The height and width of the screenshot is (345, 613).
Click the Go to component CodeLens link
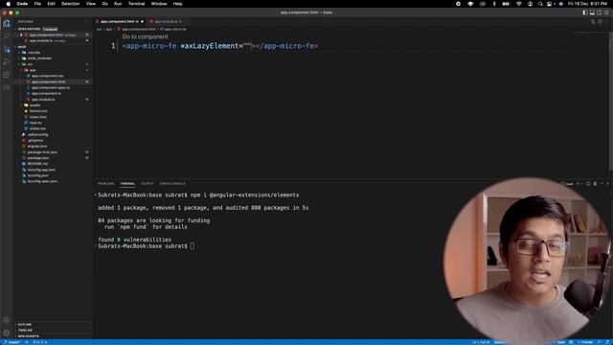click(145, 36)
